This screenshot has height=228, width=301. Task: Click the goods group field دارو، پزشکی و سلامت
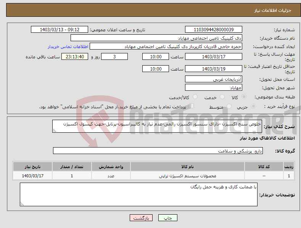point(158,151)
